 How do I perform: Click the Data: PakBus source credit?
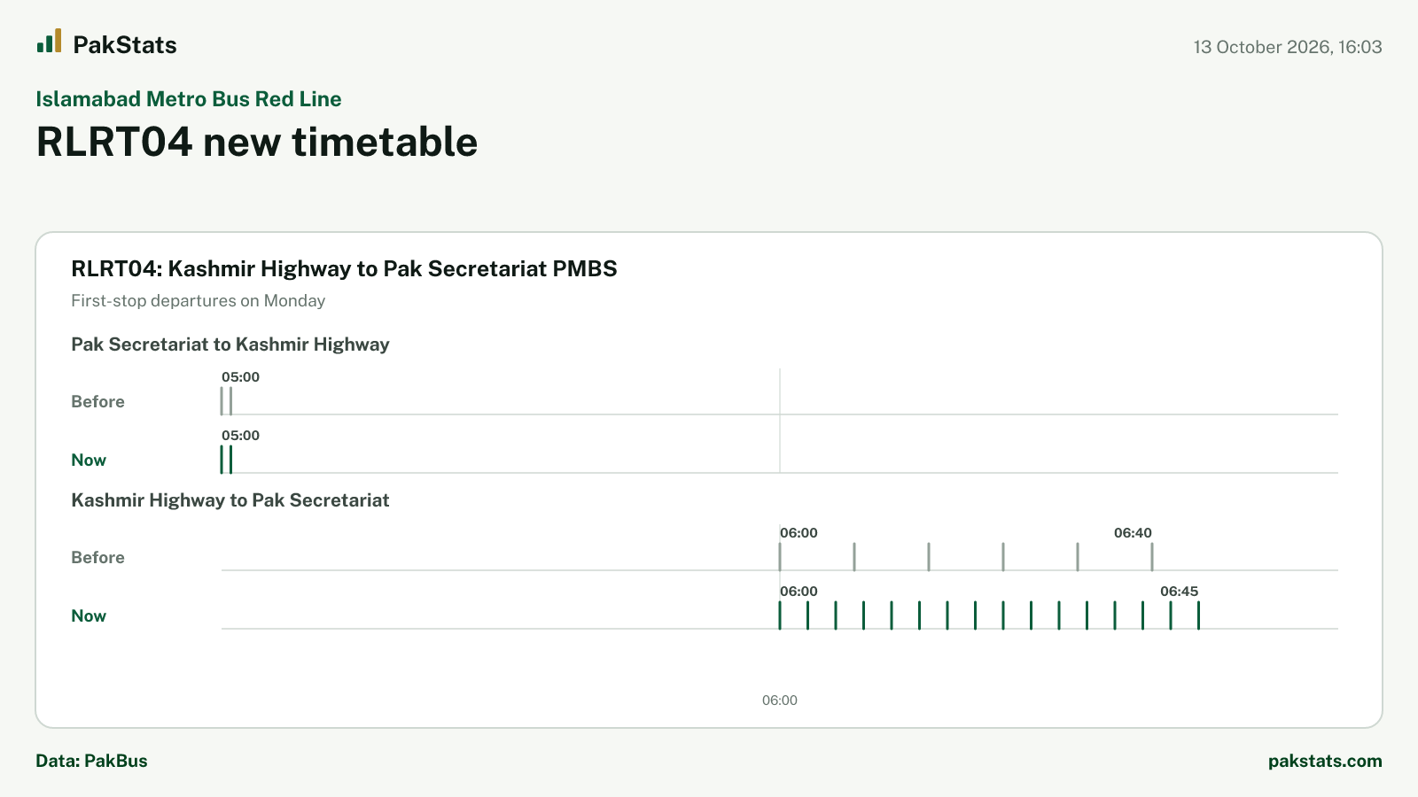coord(91,762)
